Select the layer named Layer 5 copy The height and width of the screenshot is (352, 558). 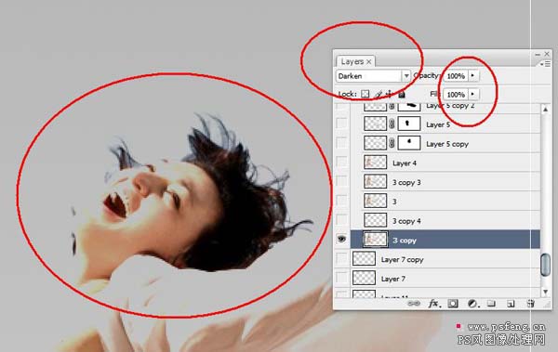(447, 144)
